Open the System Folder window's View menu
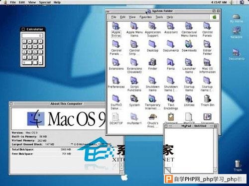Image resolution: width=249 pixels, height=186 pixels. pos(132,17)
